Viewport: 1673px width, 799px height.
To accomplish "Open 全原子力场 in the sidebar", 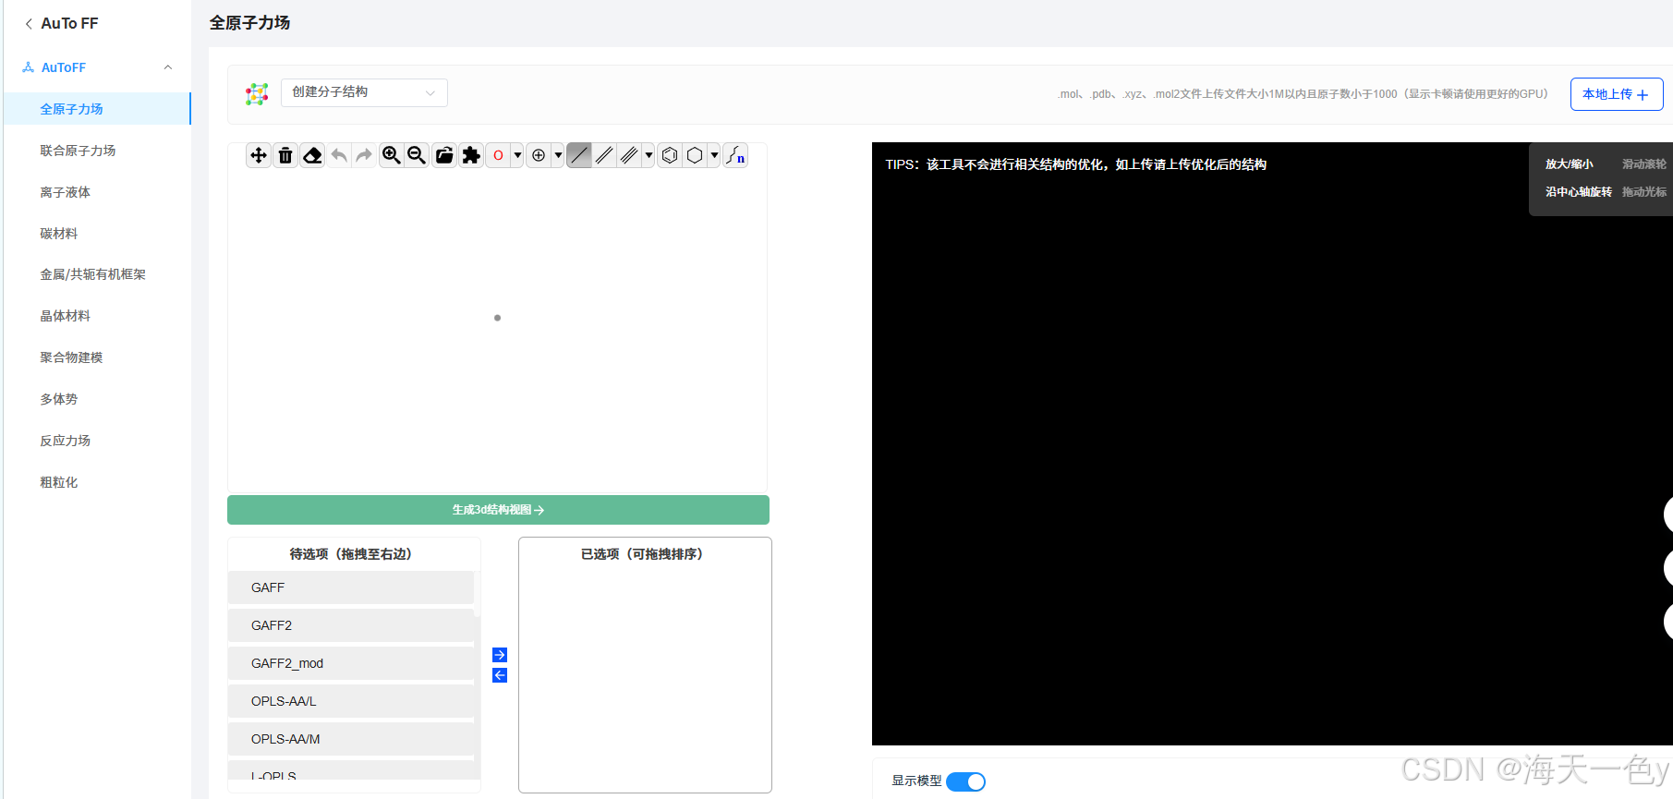I will click(x=97, y=109).
